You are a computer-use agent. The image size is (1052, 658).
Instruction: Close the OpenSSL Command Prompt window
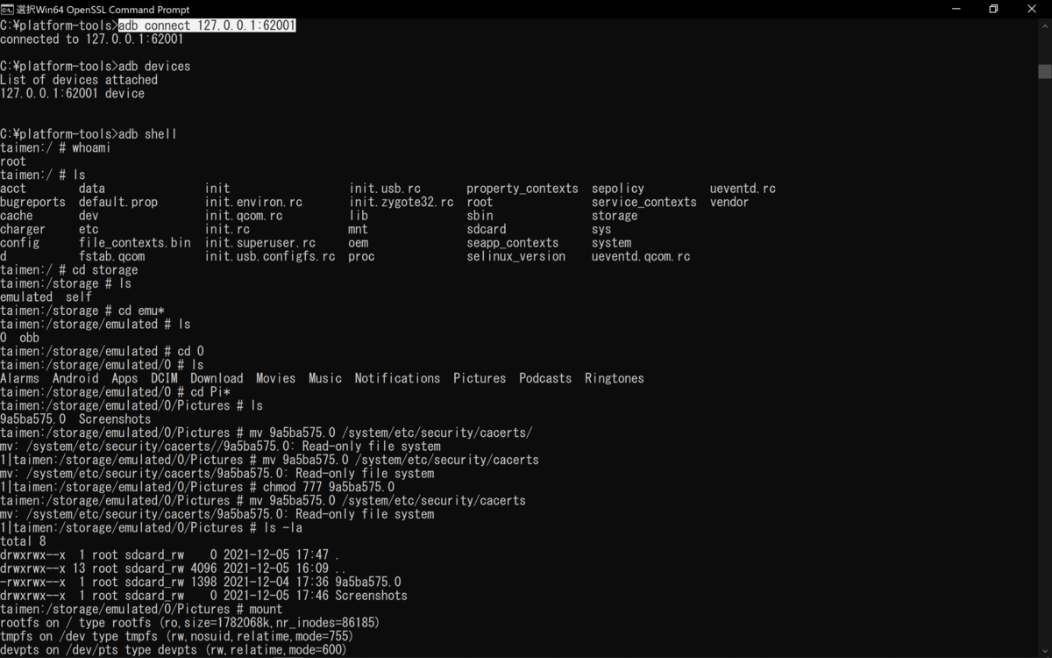(1032, 9)
